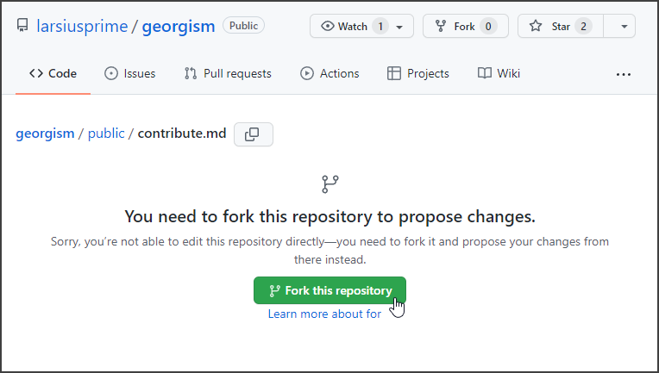
Task: Open the Star lists dropdown arrow
Action: 623,27
